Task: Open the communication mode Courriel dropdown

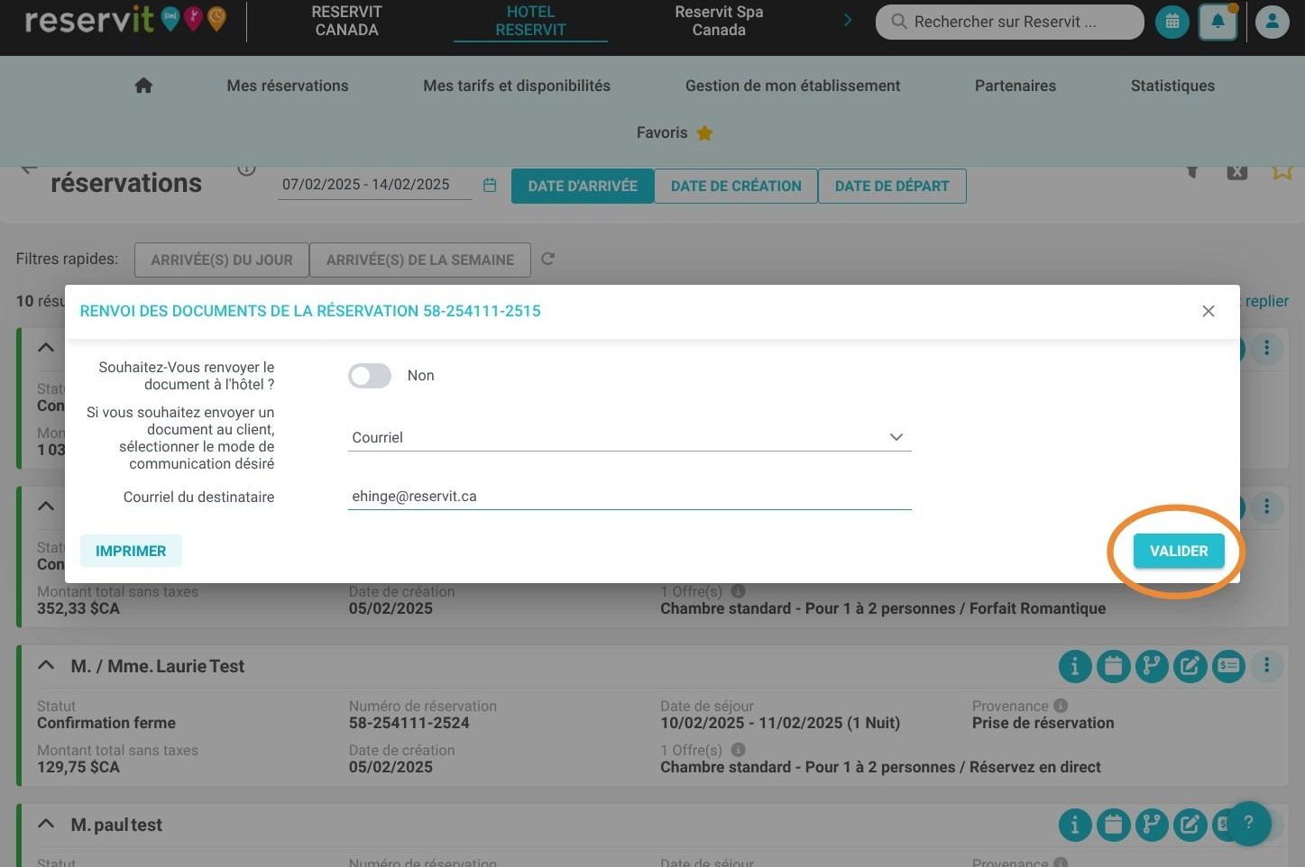Action: click(630, 437)
